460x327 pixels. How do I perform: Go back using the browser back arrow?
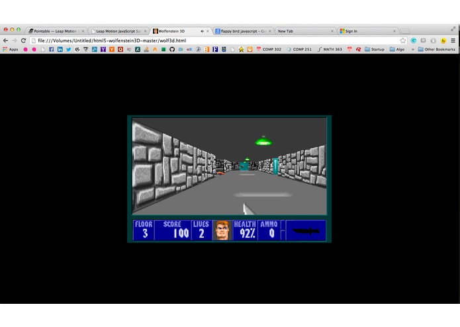point(5,40)
